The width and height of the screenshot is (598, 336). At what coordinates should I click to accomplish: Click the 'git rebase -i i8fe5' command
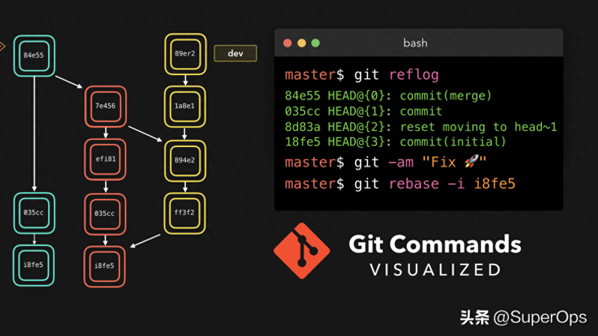click(x=400, y=184)
